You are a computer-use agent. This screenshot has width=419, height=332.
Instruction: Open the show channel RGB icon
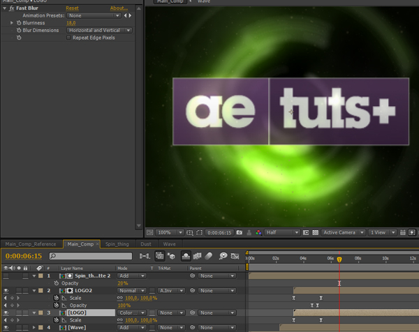(x=258, y=232)
